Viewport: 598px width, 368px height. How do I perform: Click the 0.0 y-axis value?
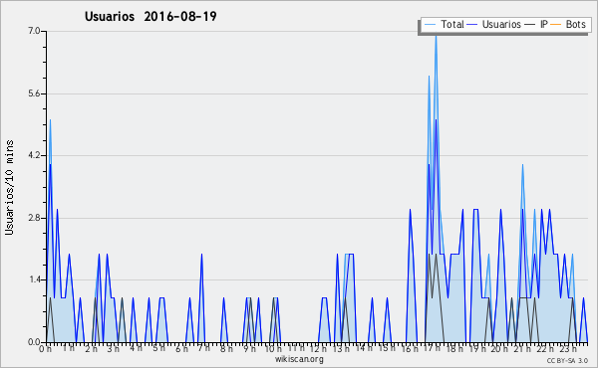tap(34, 342)
